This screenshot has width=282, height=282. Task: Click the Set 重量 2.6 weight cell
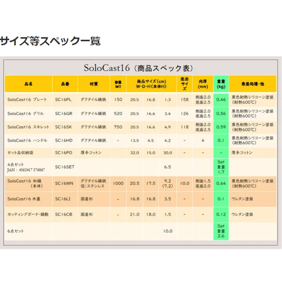click(221, 231)
